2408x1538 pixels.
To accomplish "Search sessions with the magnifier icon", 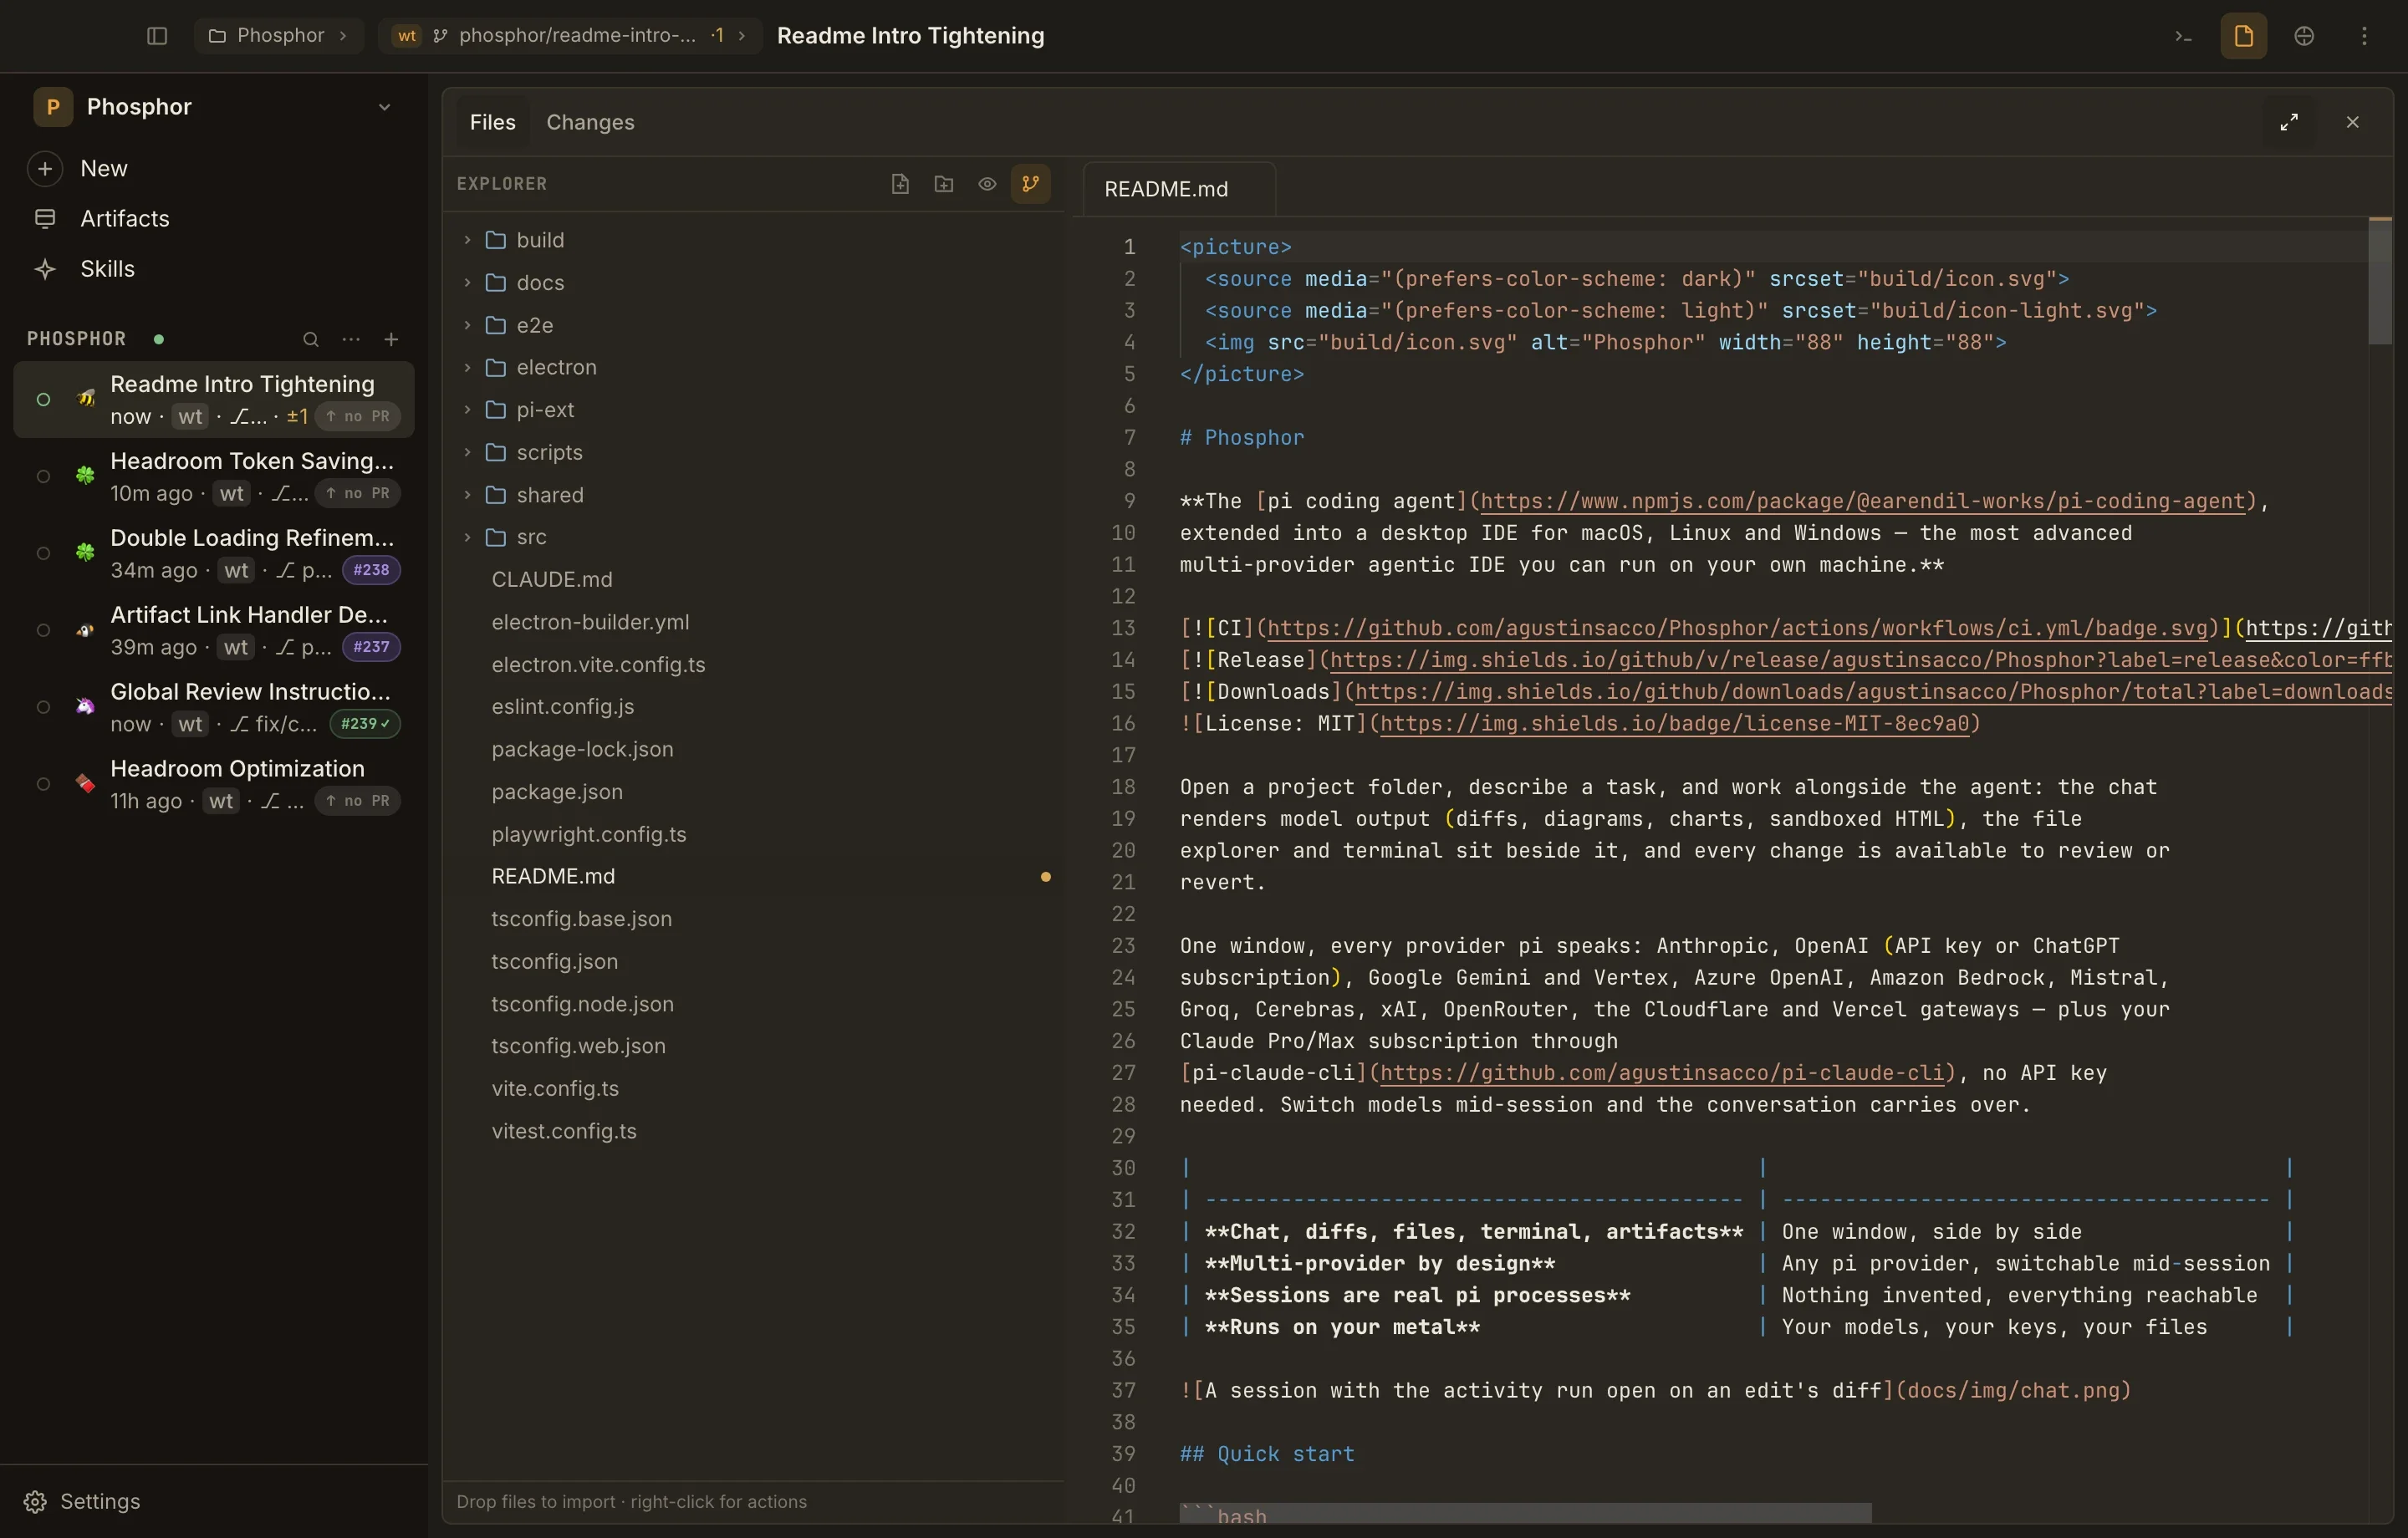I will pos(311,340).
